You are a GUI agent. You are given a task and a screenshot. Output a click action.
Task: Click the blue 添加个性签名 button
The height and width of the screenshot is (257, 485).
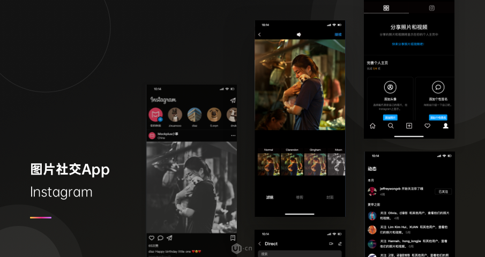(x=438, y=118)
